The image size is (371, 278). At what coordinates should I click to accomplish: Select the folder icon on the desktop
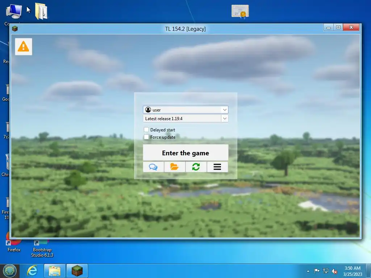[x=41, y=11]
